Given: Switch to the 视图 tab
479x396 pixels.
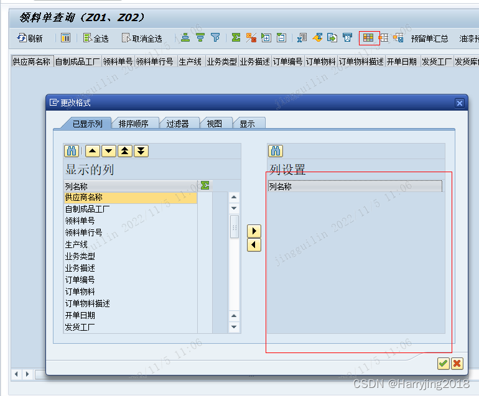Looking at the screenshot, I should (215, 124).
